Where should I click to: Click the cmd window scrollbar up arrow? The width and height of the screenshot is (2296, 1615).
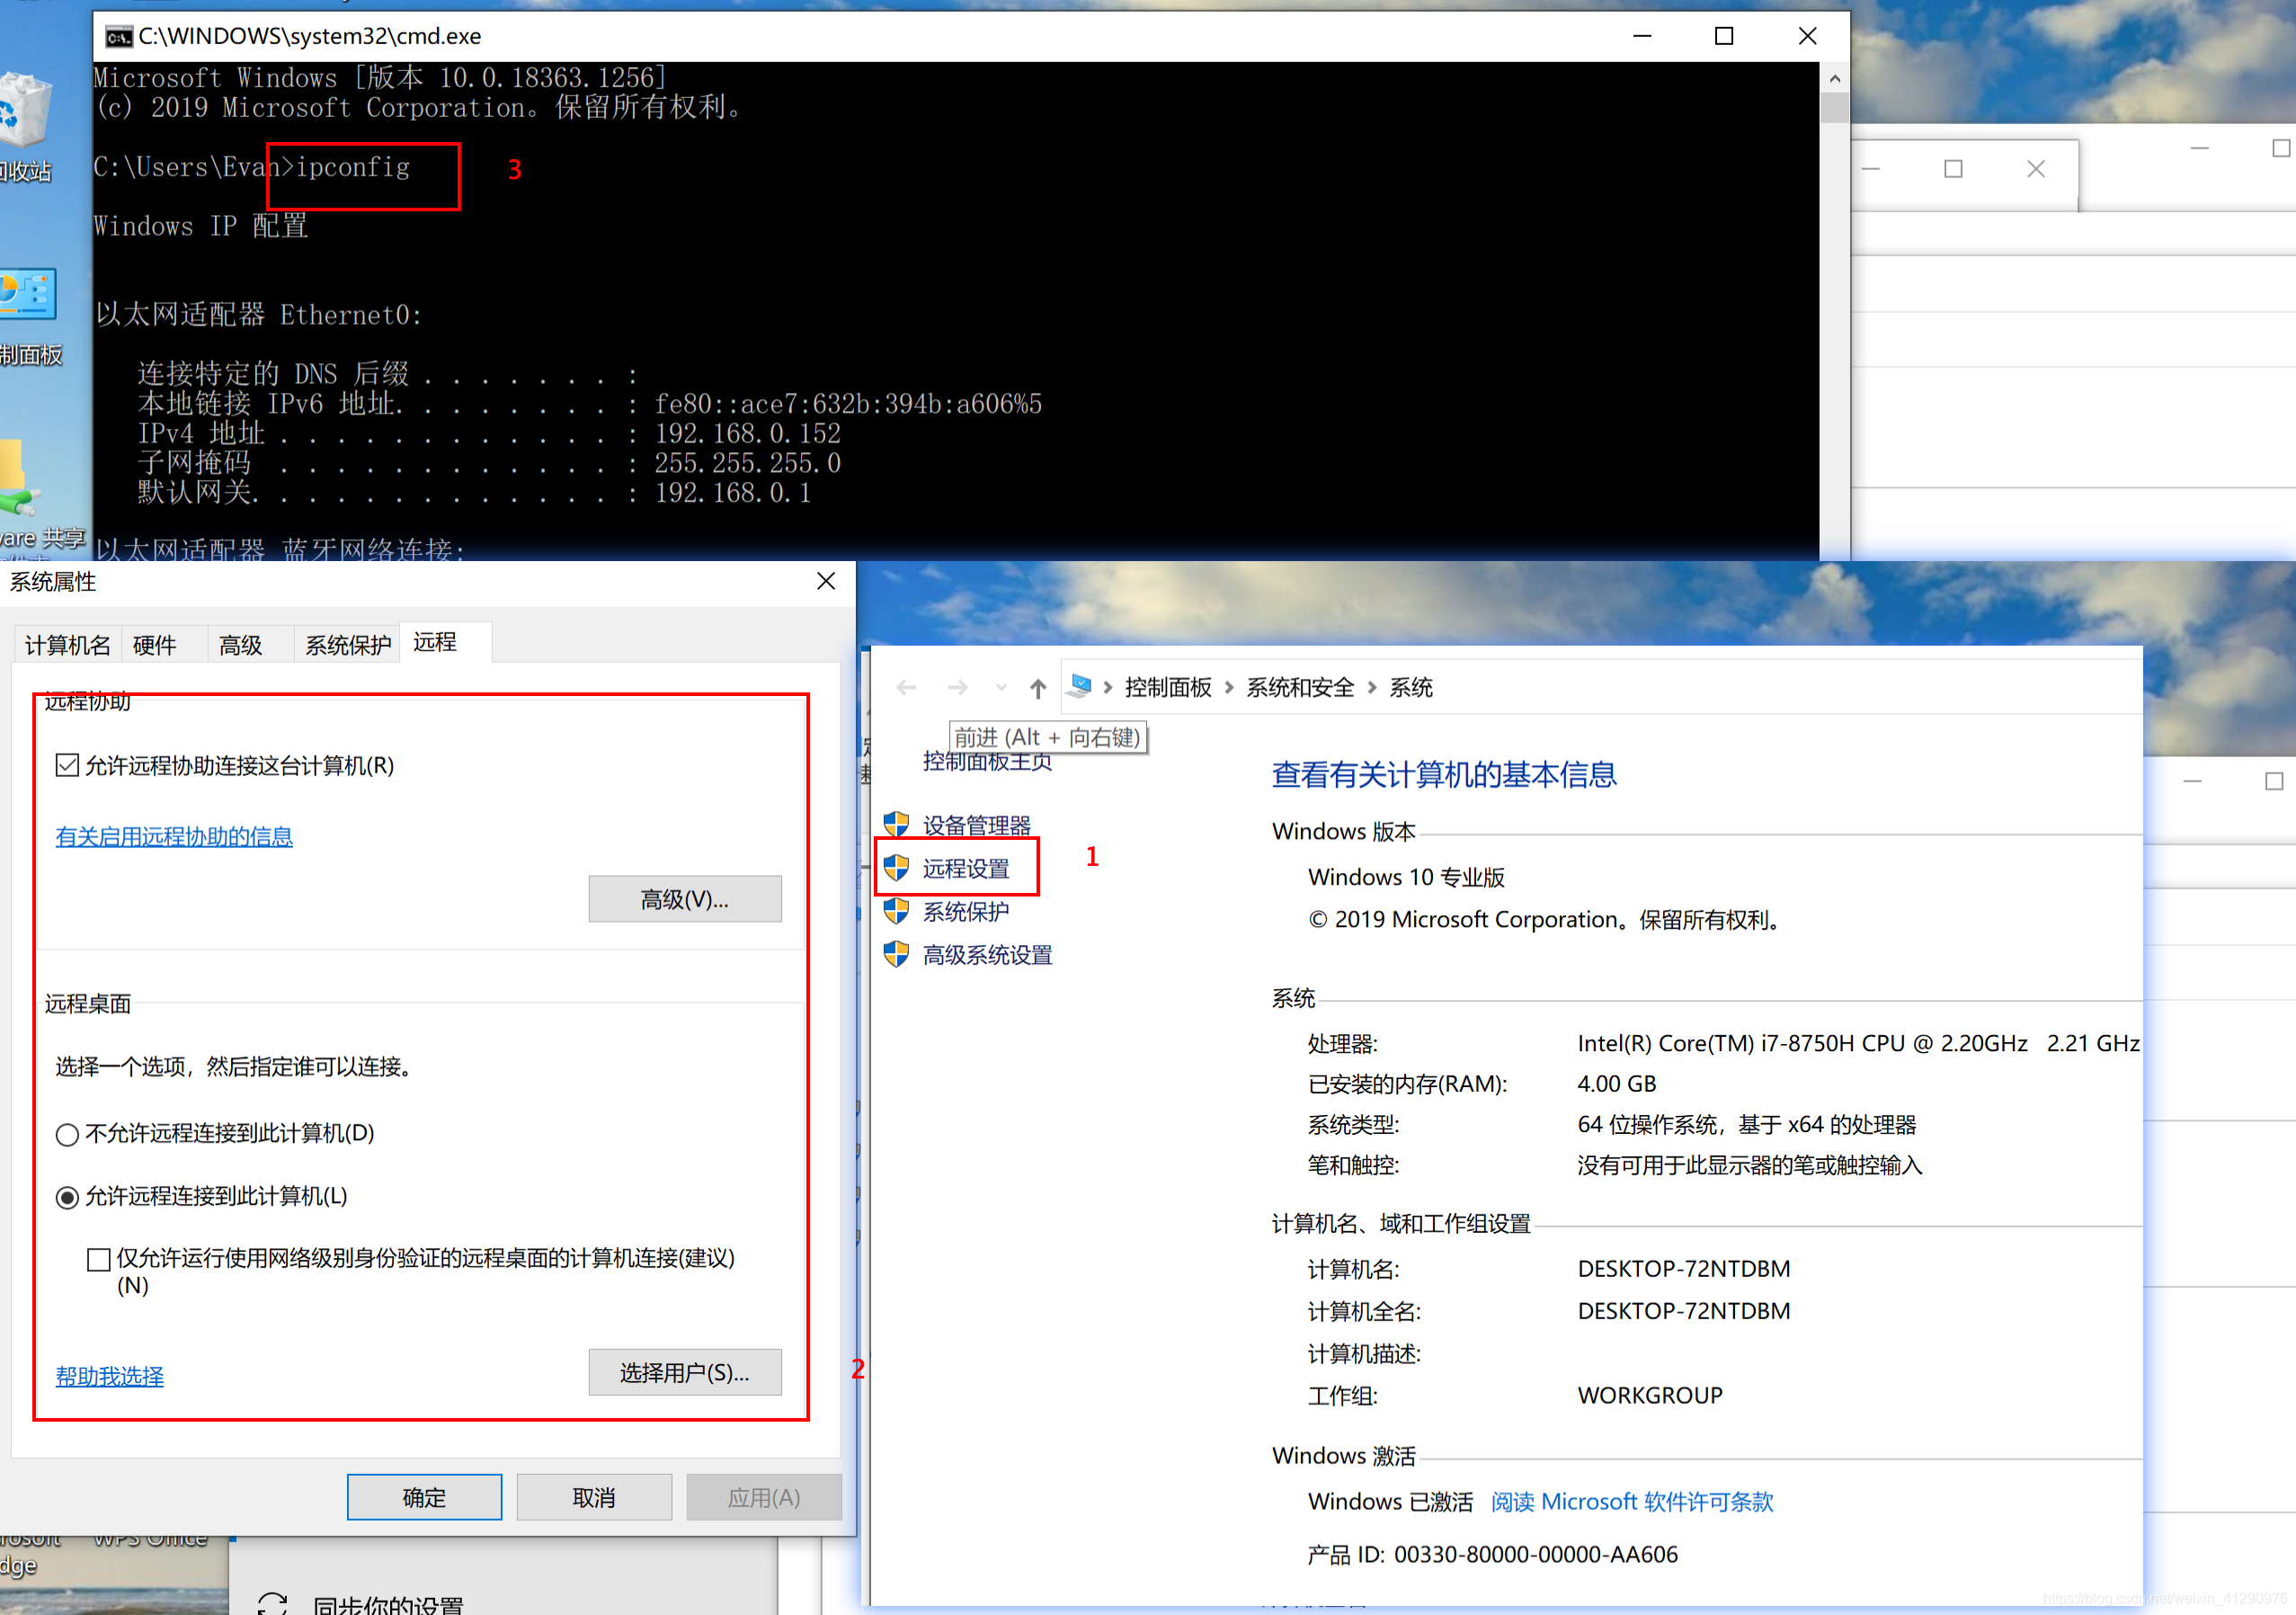(x=1834, y=79)
